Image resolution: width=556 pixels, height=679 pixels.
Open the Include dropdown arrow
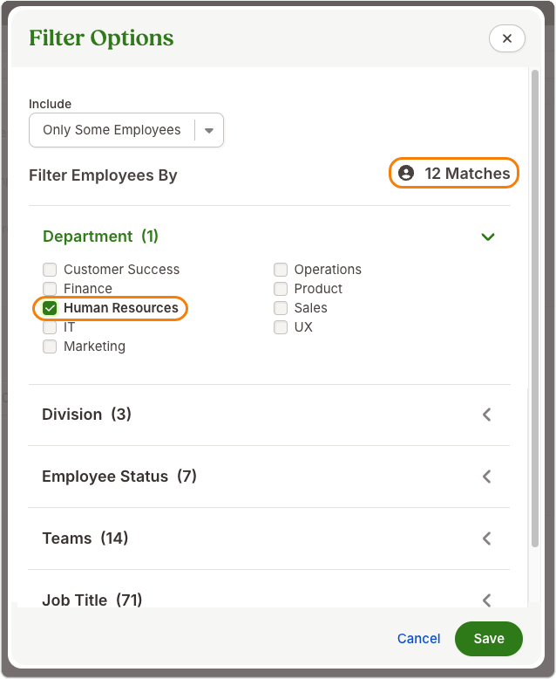tap(209, 130)
